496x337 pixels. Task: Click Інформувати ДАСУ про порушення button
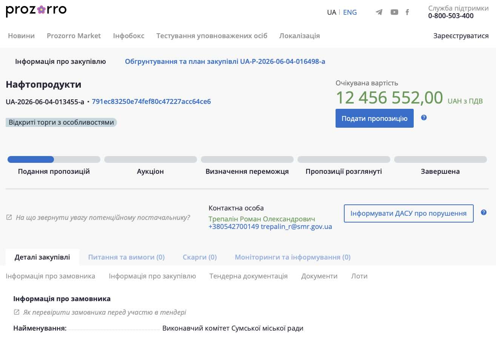click(x=408, y=213)
